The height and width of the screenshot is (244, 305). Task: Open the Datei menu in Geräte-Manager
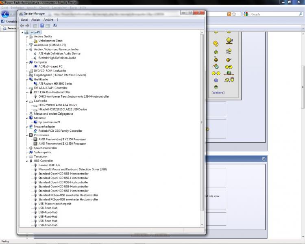[24, 20]
